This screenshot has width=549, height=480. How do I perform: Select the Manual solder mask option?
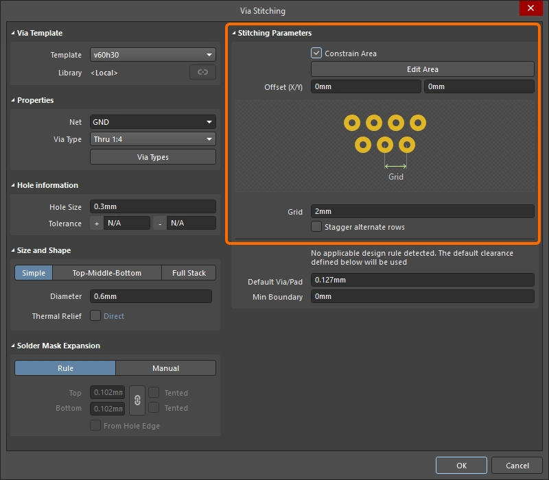pyautogui.click(x=165, y=368)
